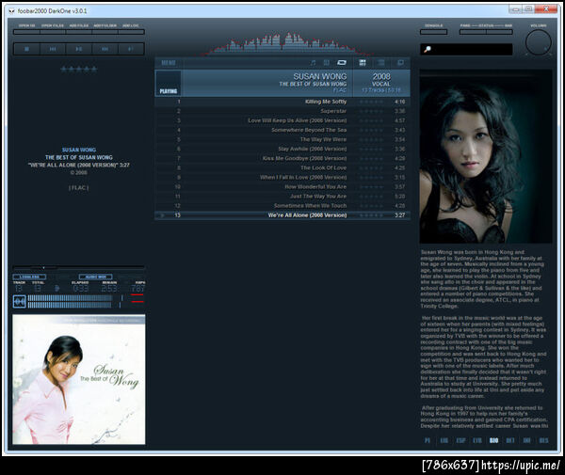Select When I Fall In Love track

coord(282,178)
